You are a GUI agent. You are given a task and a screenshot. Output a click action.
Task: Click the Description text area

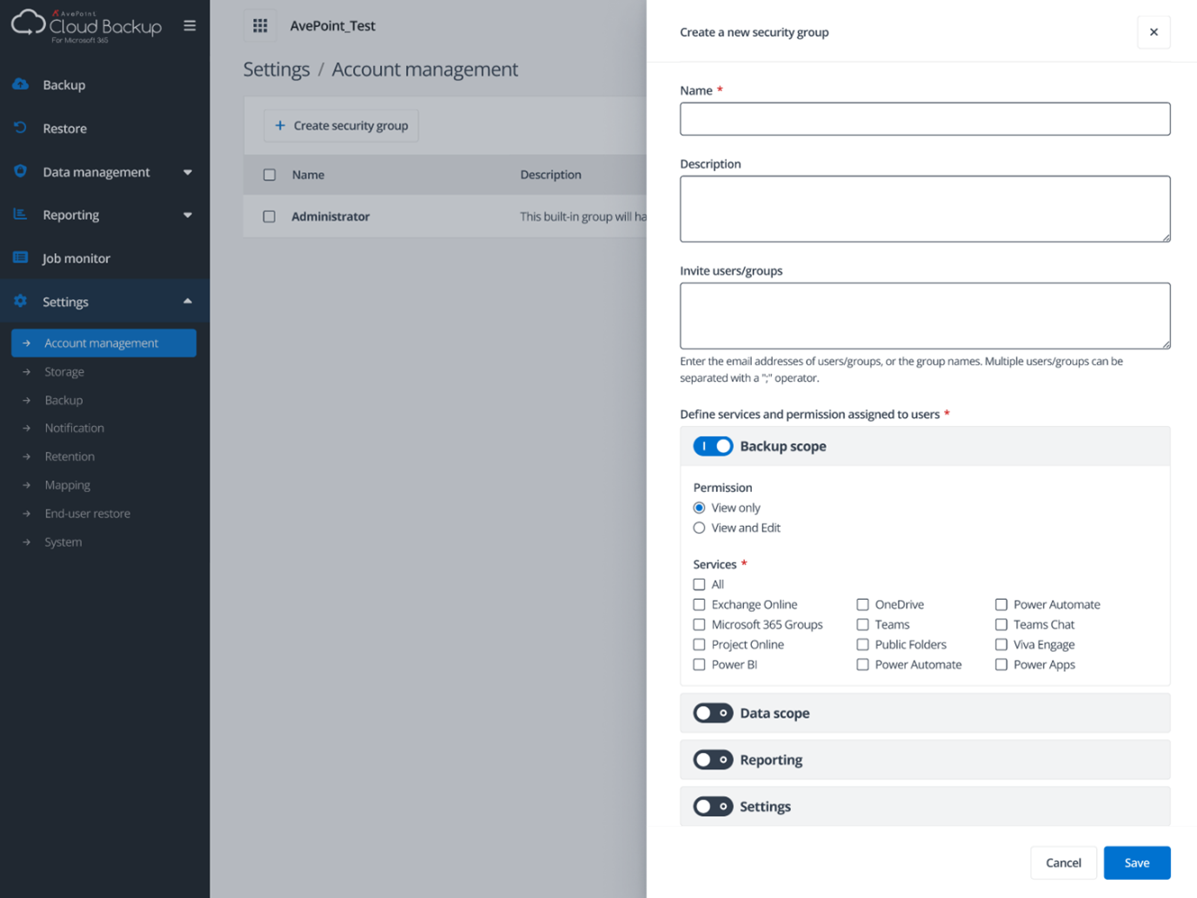(925, 209)
